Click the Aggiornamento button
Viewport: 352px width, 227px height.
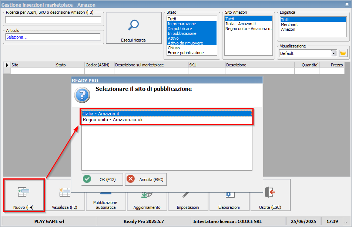(147, 202)
